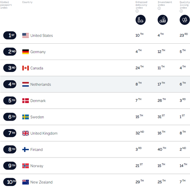
Task: Open the Sweden country link
Action: coord(37,117)
